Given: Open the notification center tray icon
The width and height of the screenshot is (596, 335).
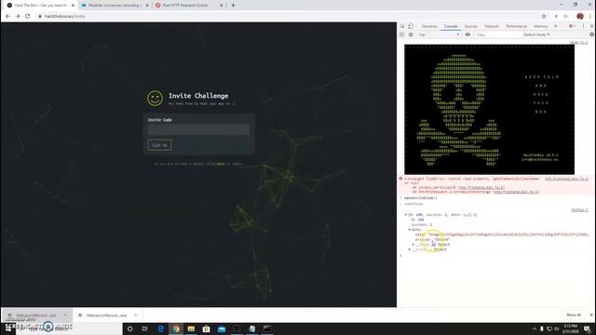Looking at the screenshot, I should tap(588, 328).
